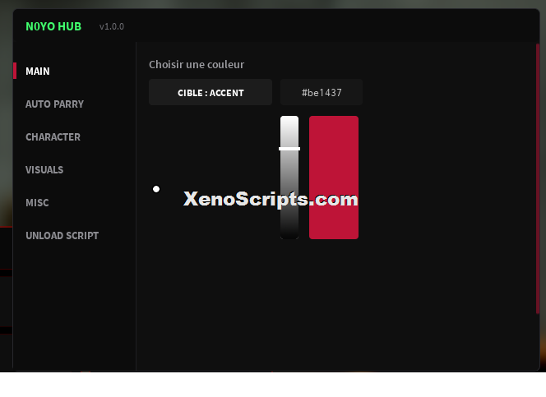Switch to the AUTO PARRY tab
546x397 pixels.
pos(54,104)
